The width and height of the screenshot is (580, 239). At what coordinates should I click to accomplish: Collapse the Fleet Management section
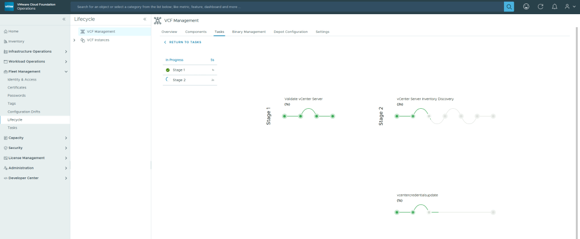[x=66, y=71]
